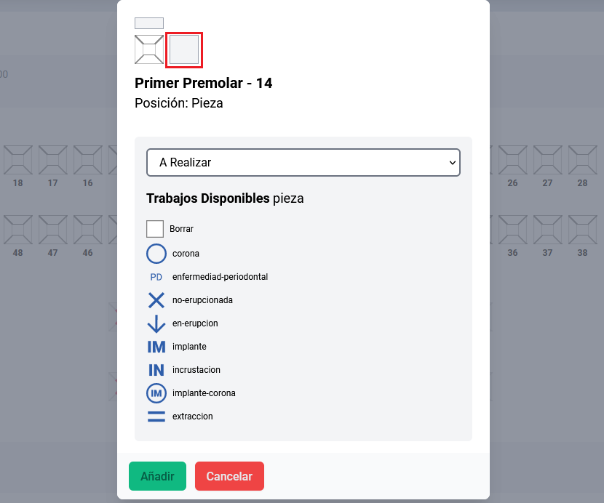
Task: Pick the implante-corona circled IM icon
Action: [x=156, y=393]
